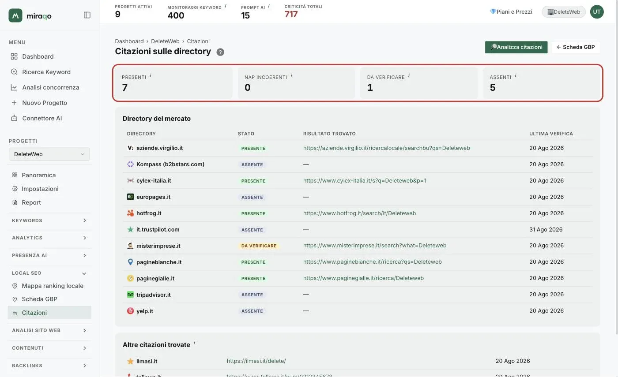Open Piani e Prezzi link
Image resolution: width=618 pixels, height=377 pixels.
pos(511,12)
